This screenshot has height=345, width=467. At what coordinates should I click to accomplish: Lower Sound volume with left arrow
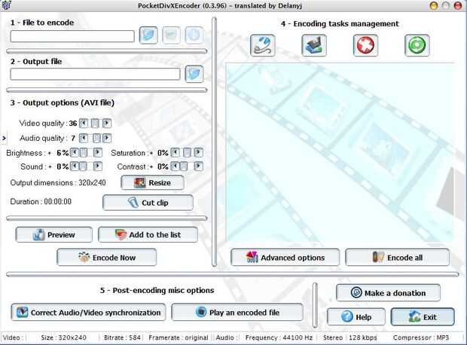click(x=74, y=166)
